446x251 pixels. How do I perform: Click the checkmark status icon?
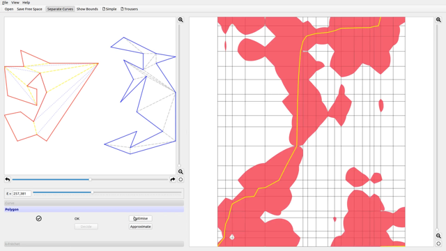pyautogui.click(x=39, y=218)
